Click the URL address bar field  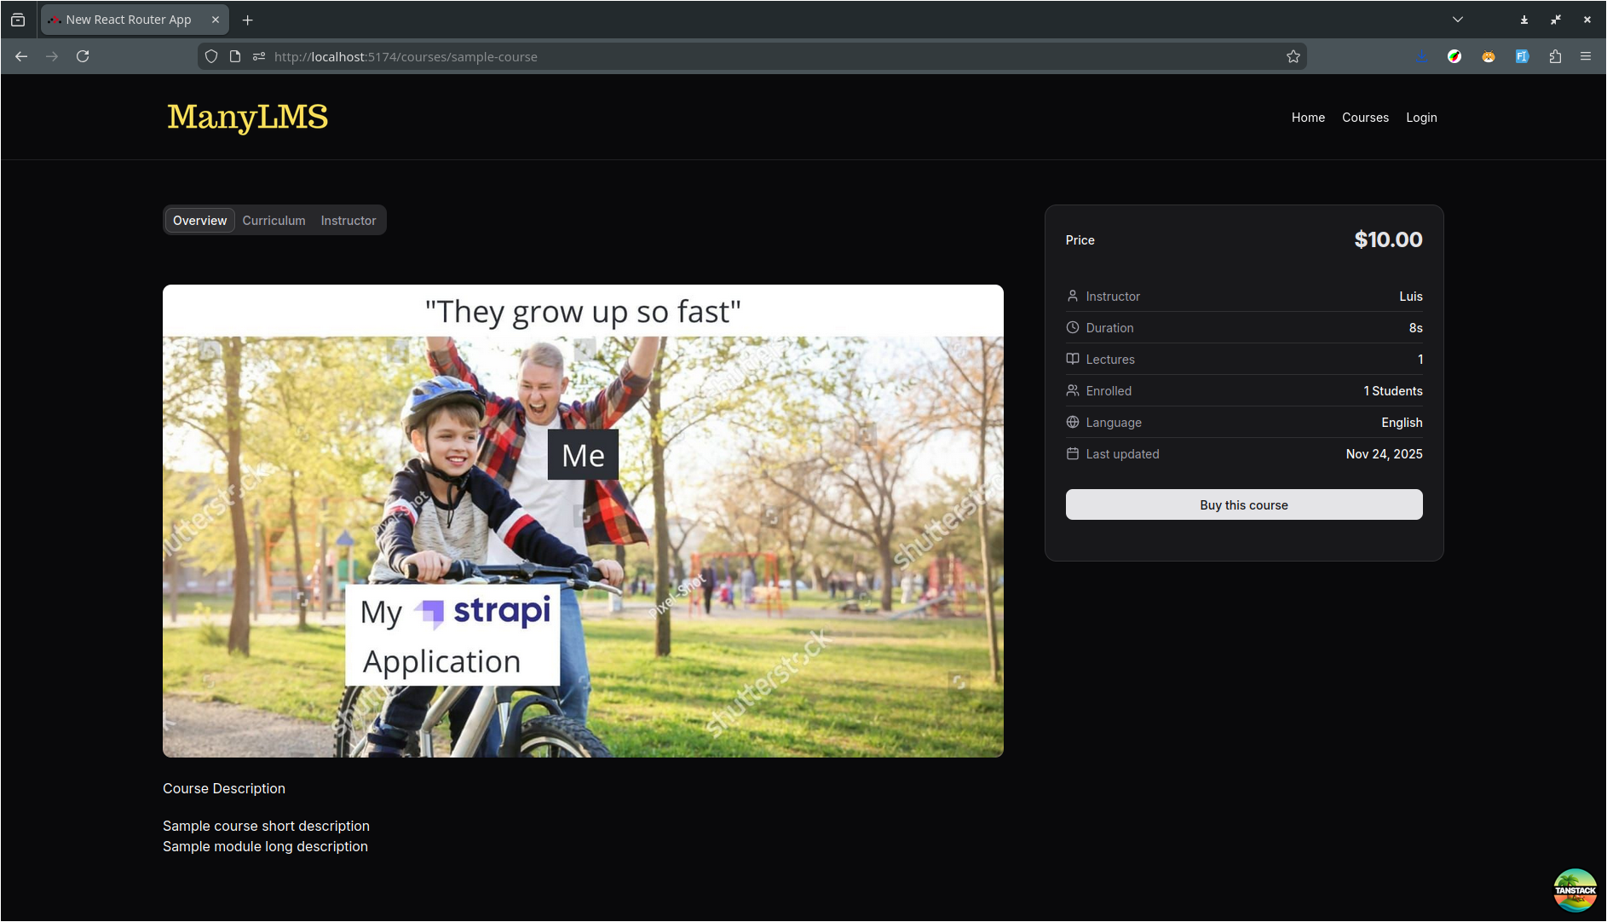click(767, 56)
